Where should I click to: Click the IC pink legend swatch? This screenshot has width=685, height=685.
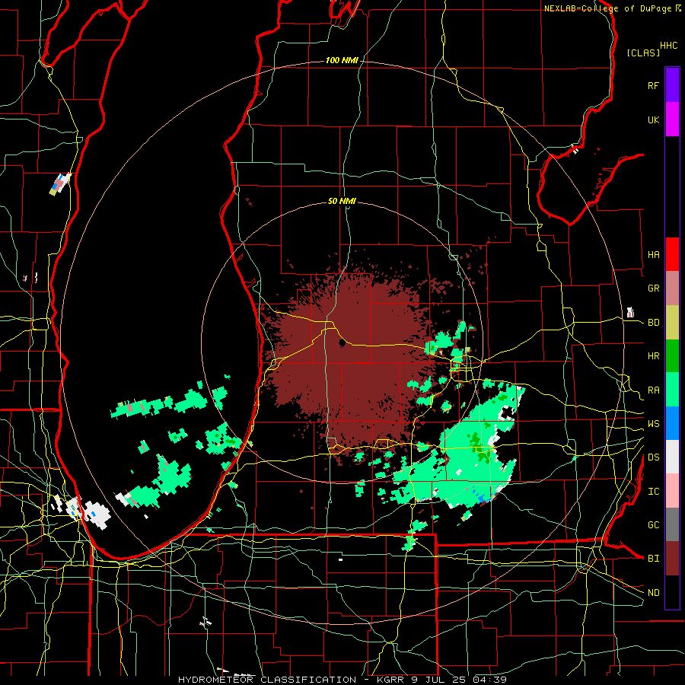[672, 491]
